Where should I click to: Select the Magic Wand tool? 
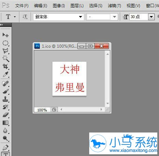pos(5,59)
